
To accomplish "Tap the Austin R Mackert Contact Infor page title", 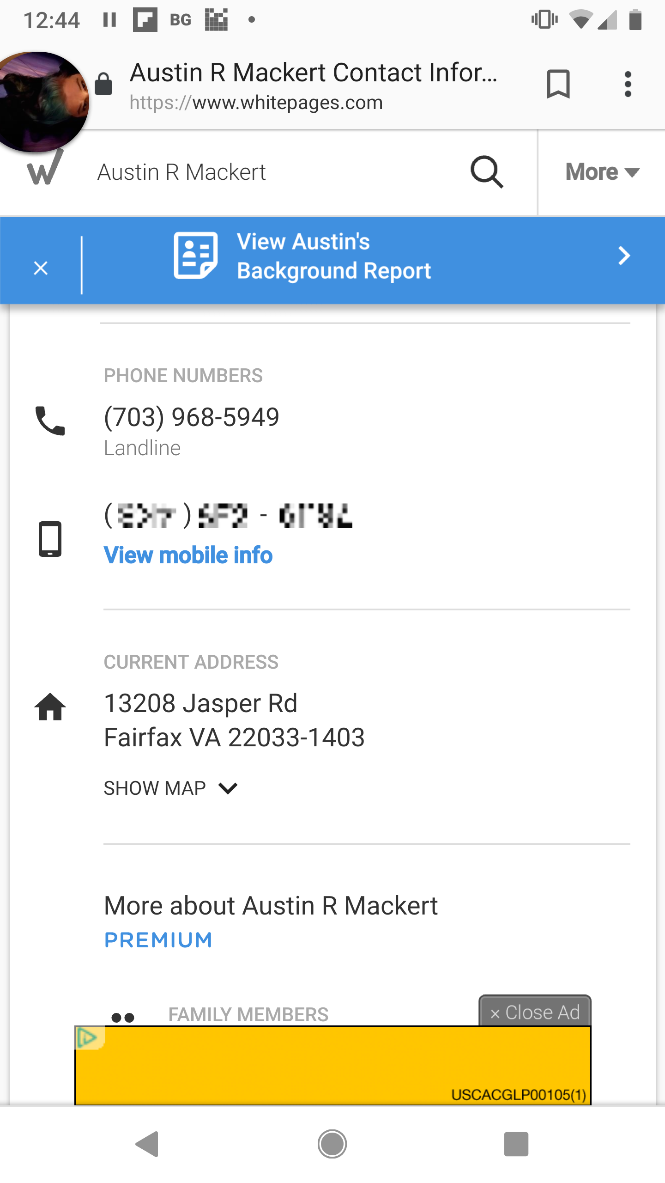I will (314, 73).
